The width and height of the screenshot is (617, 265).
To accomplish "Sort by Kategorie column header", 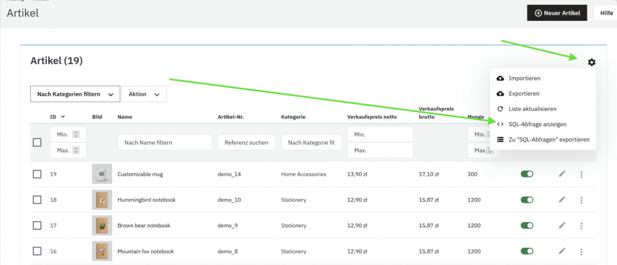I will pyautogui.click(x=293, y=116).
